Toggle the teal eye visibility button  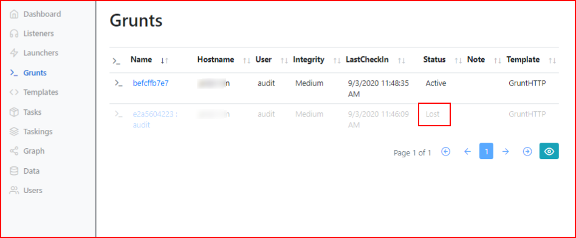click(x=549, y=151)
